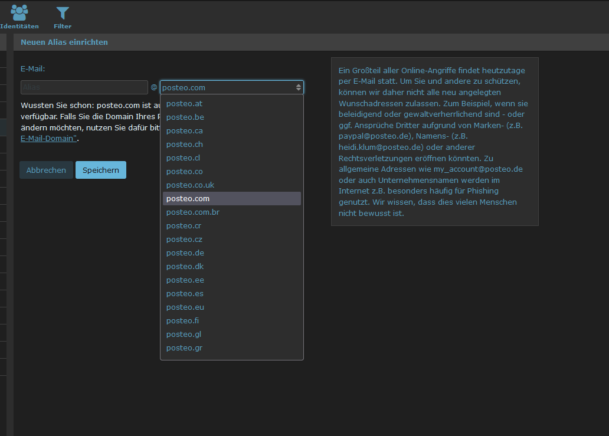
Task: Select posteo.fi in the list
Action: pyautogui.click(x=182, y=321)
